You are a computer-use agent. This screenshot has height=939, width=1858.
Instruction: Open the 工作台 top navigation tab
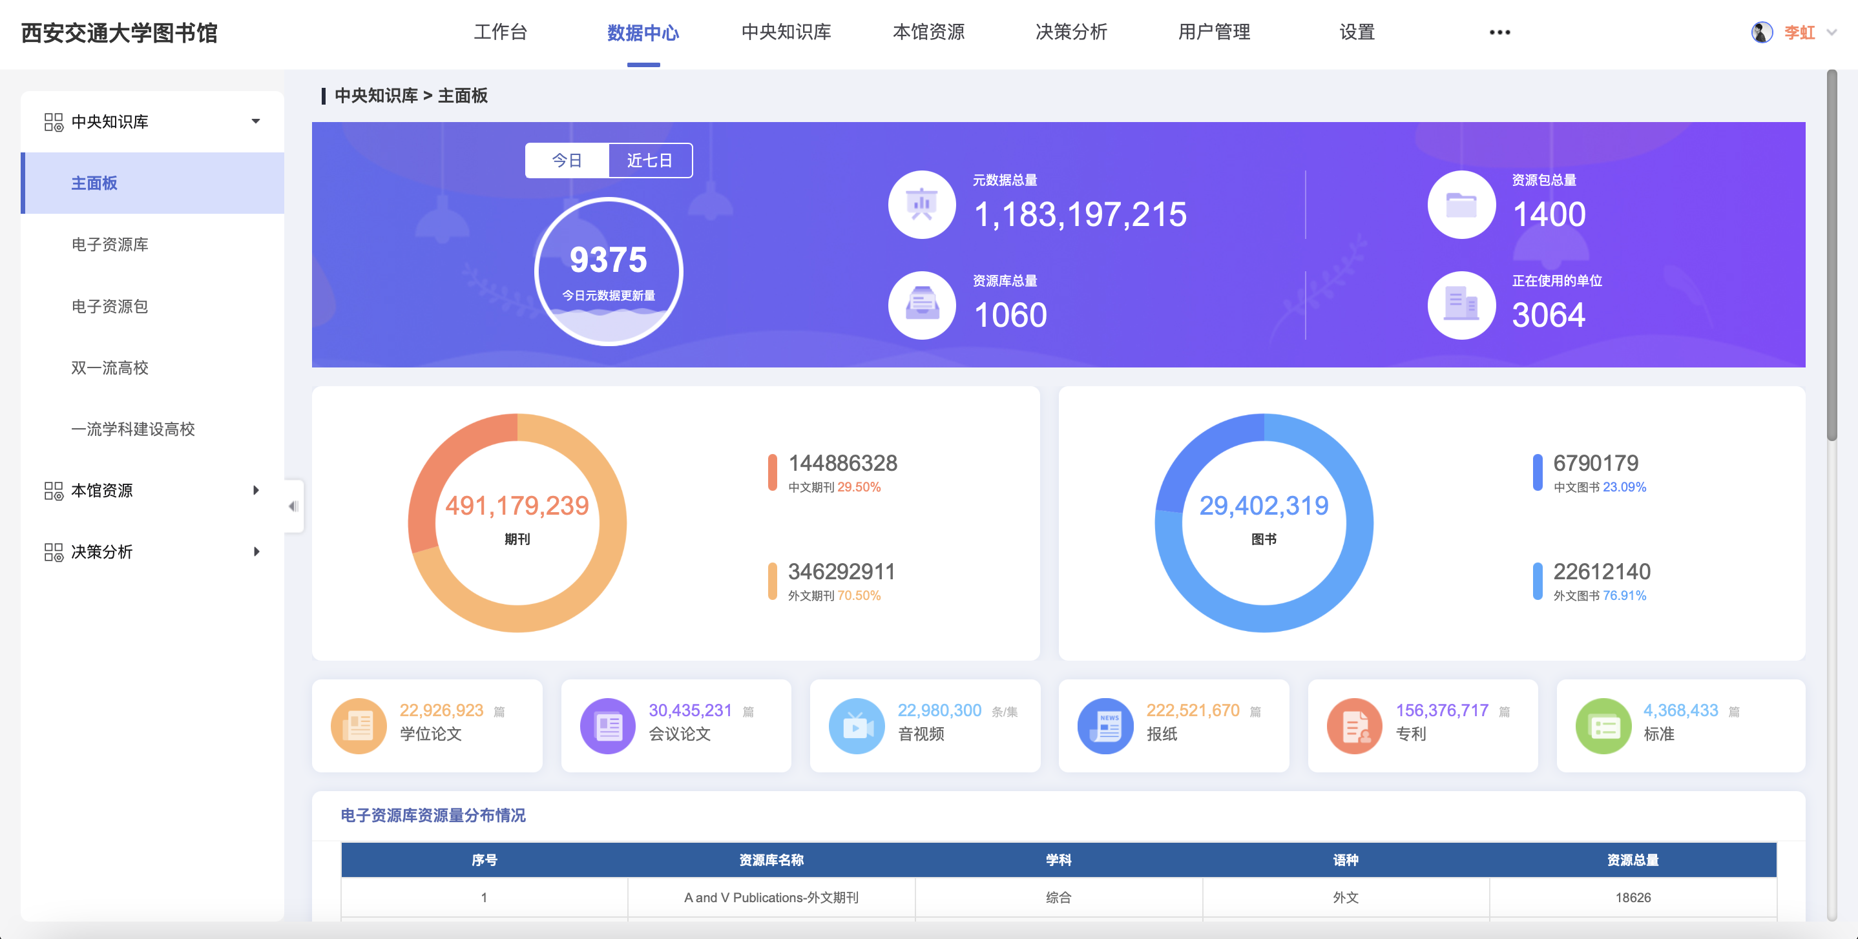500,32
